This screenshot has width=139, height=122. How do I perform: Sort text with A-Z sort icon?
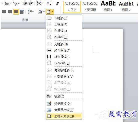pos(49,4)
